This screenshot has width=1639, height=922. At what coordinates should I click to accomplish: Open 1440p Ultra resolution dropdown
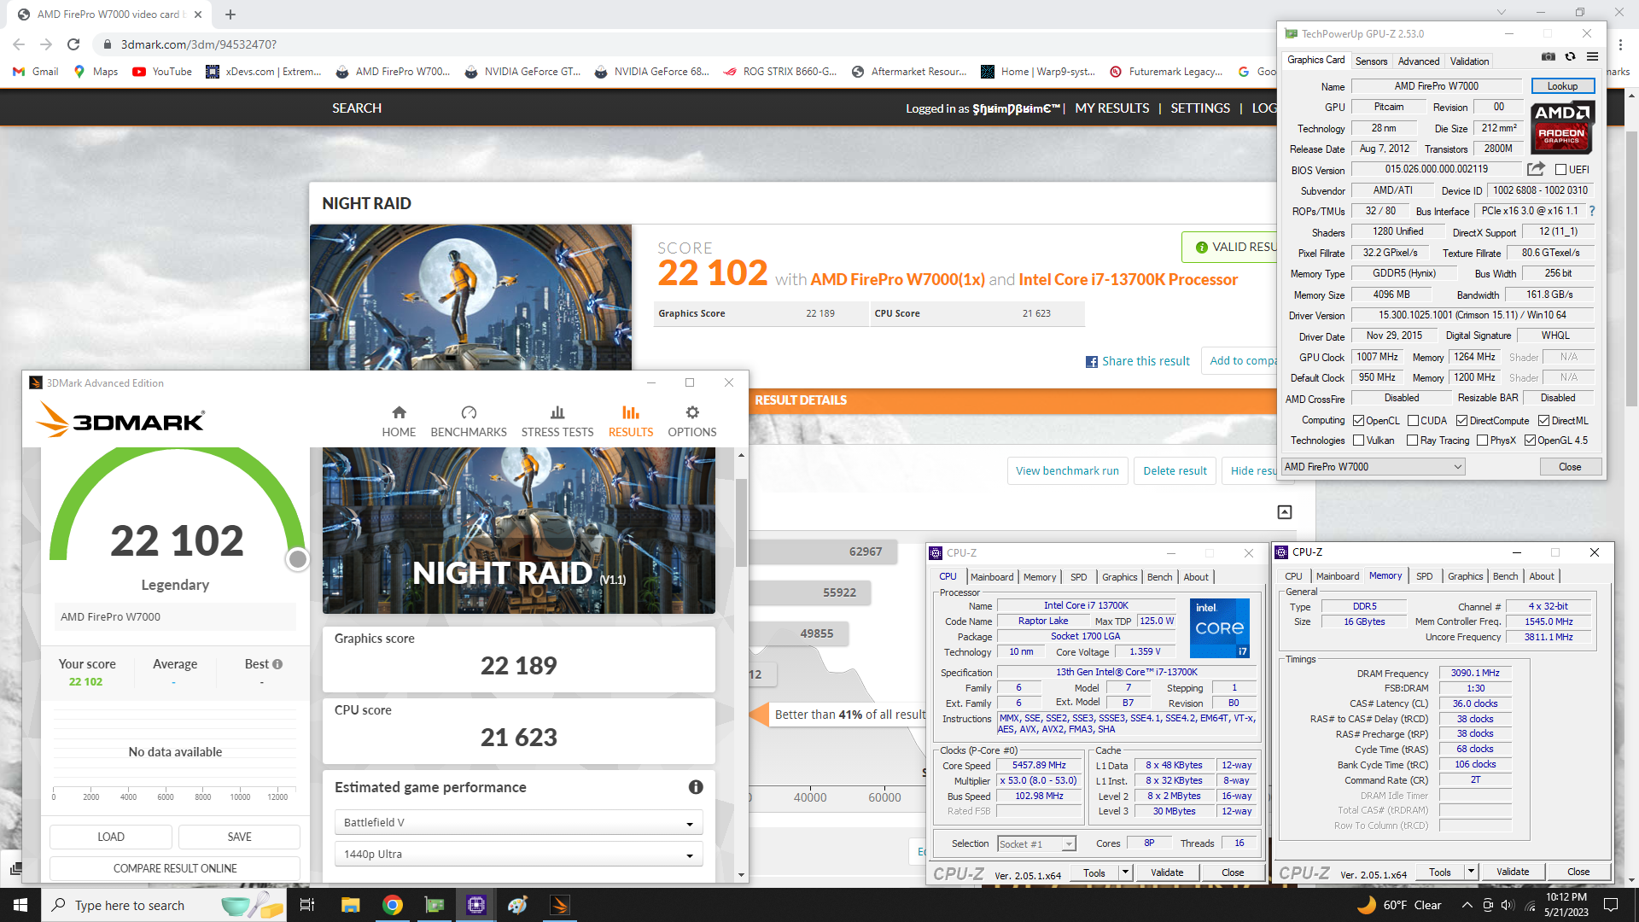pyautogui.click(x=519, y=855)
